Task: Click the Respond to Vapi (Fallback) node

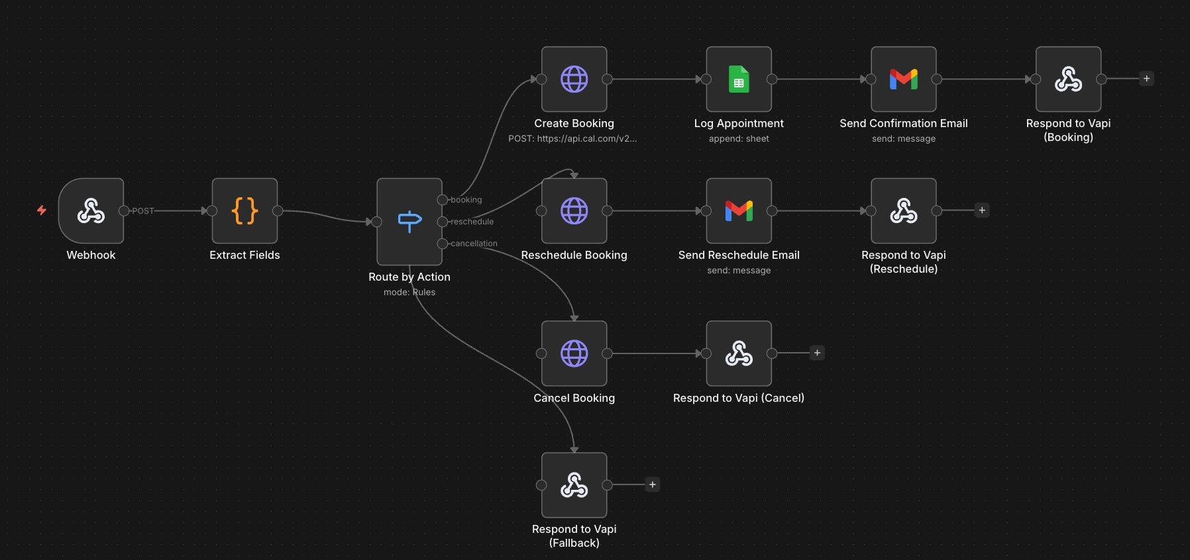Action: pyautogui.click(x=574, y=485)
